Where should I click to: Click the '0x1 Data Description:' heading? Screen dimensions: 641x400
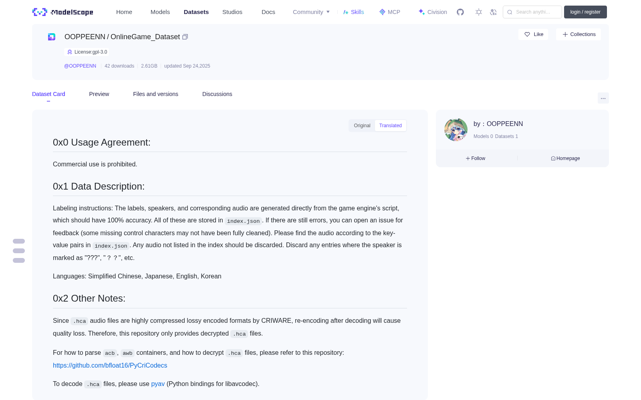(99, 186)
